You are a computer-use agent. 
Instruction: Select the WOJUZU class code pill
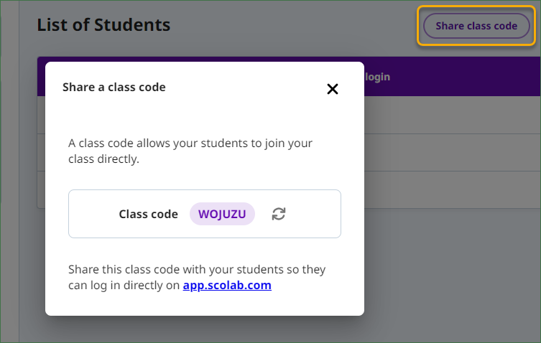(x=222, y=214)
